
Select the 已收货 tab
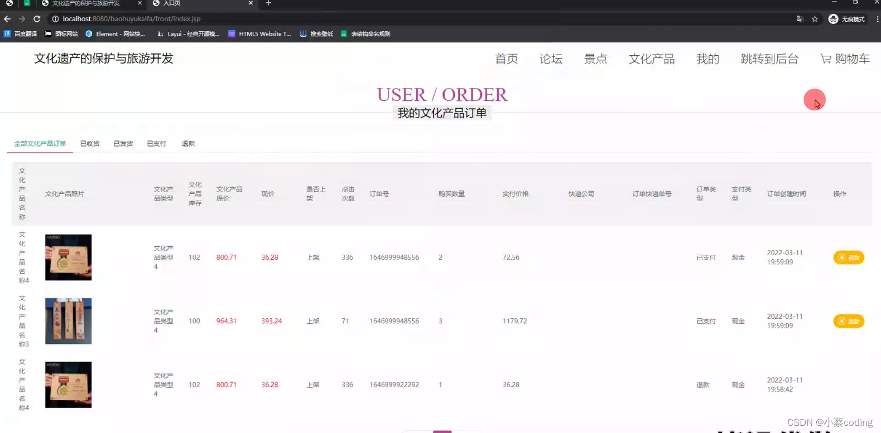[90, 144]
